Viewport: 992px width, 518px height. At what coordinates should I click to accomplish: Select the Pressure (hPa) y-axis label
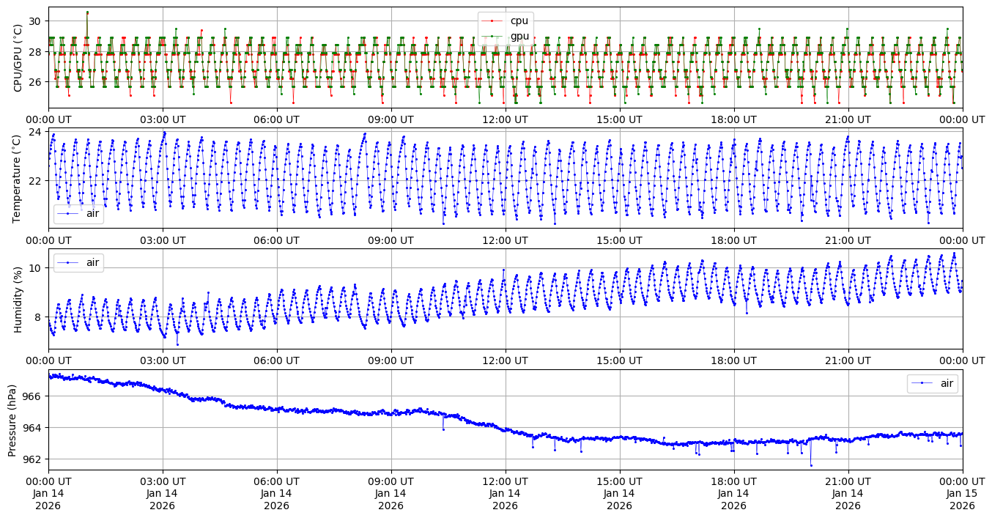[x=12, y=420]
